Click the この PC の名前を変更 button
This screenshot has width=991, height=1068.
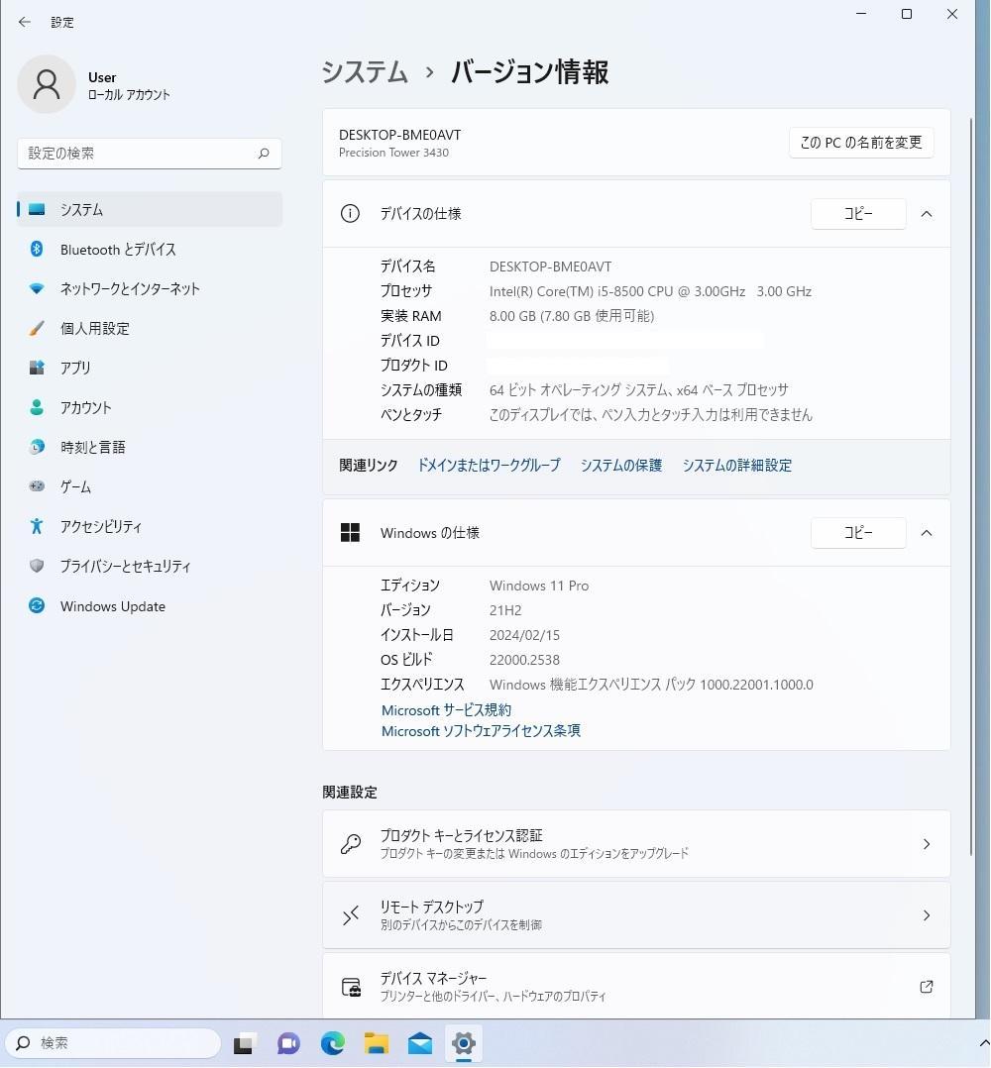(860, 142)
